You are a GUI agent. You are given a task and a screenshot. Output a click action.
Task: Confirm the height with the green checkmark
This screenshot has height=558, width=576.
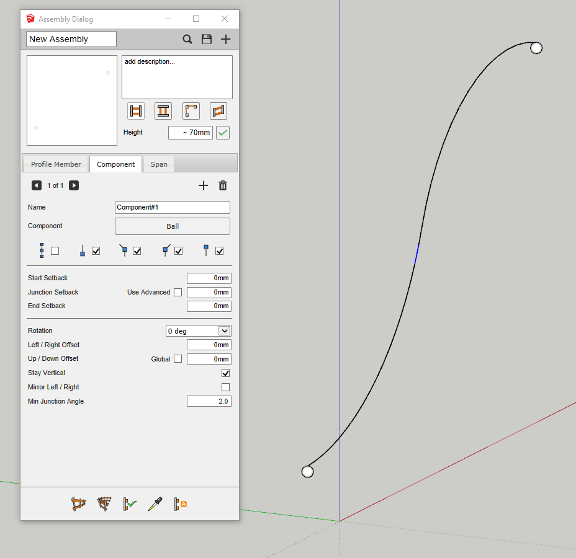[223, 133]
